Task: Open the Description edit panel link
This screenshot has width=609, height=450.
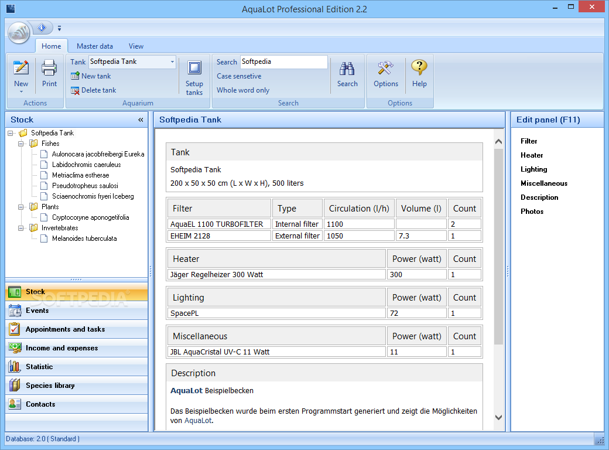Action: [x=539, y=197]
